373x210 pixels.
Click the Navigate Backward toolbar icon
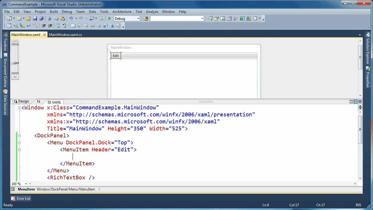tap(92, 18)
